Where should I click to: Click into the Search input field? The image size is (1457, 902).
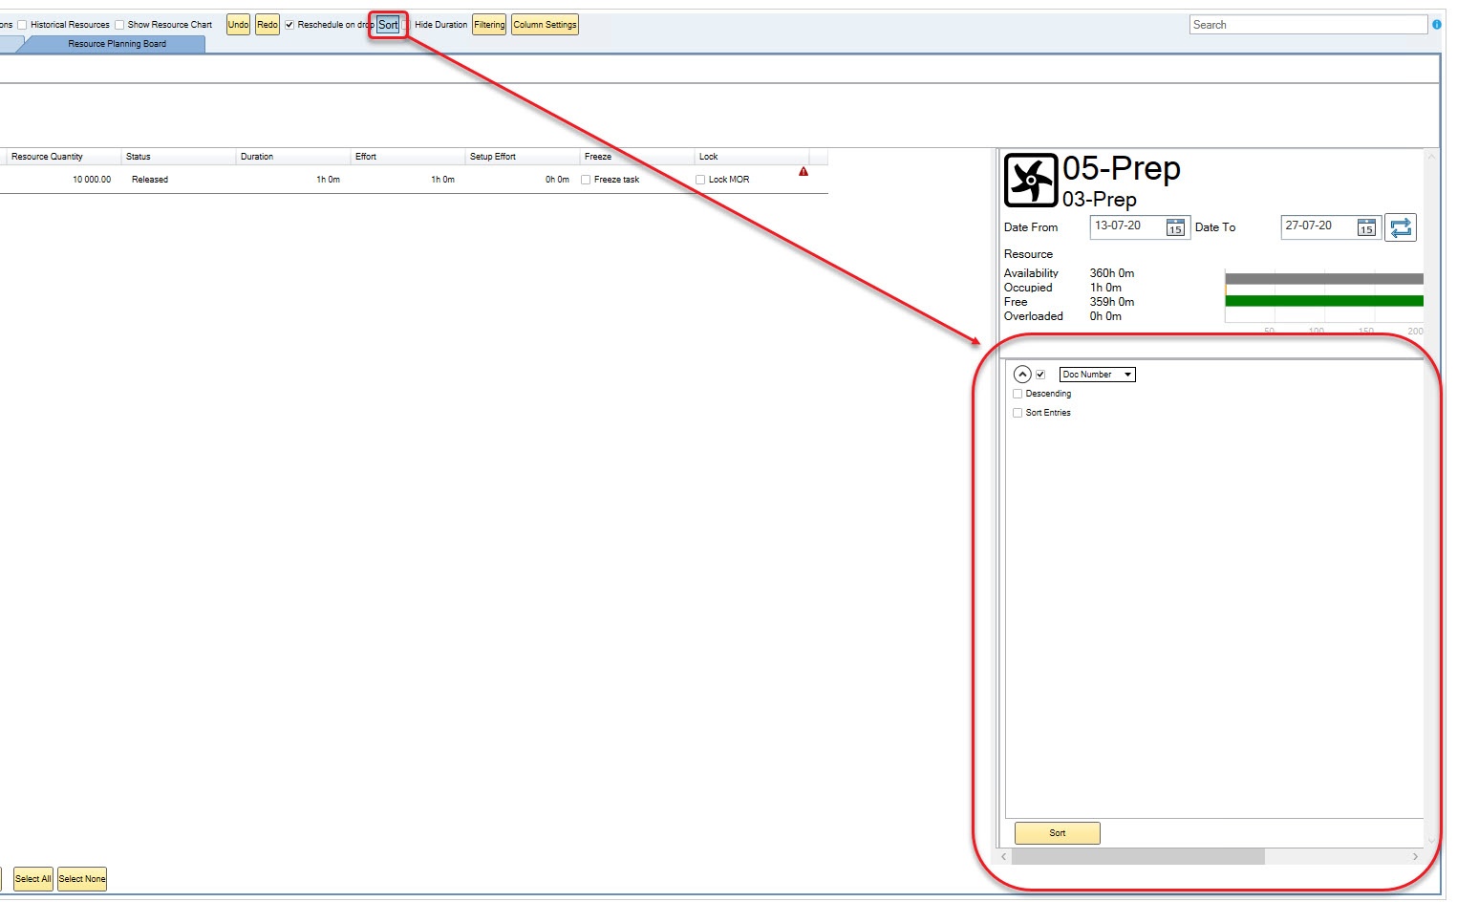click(x=1307, y=25)
